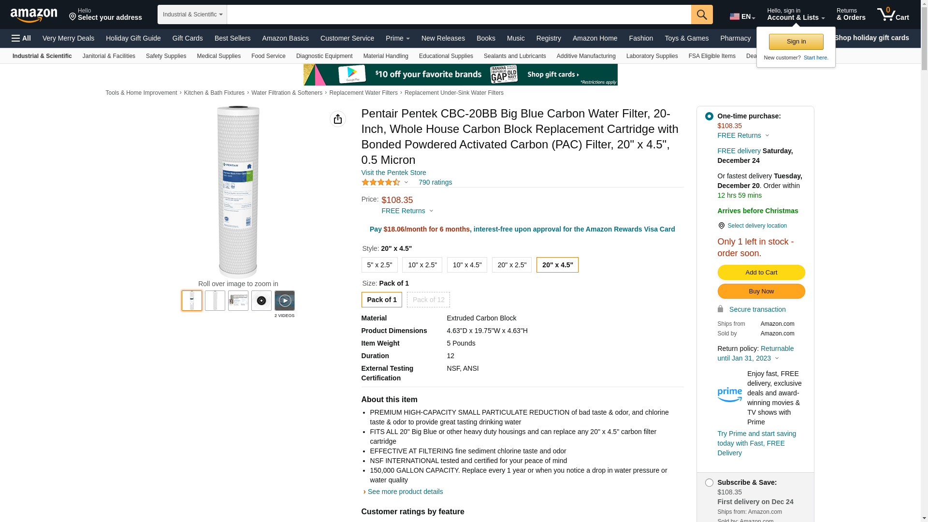Select the filter end-view thumbnail image

pos(261,301)
